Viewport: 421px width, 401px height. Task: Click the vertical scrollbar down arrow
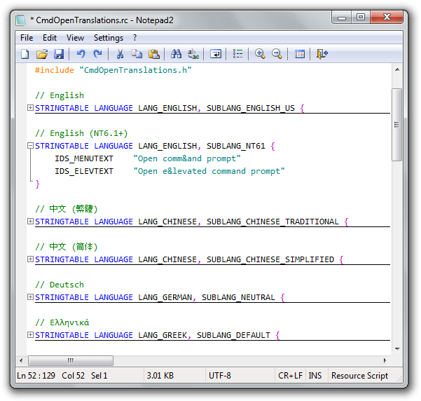[x=397, y=349]
